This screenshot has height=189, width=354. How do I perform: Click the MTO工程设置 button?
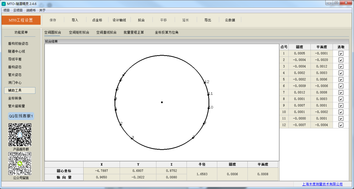coord(21,20)
